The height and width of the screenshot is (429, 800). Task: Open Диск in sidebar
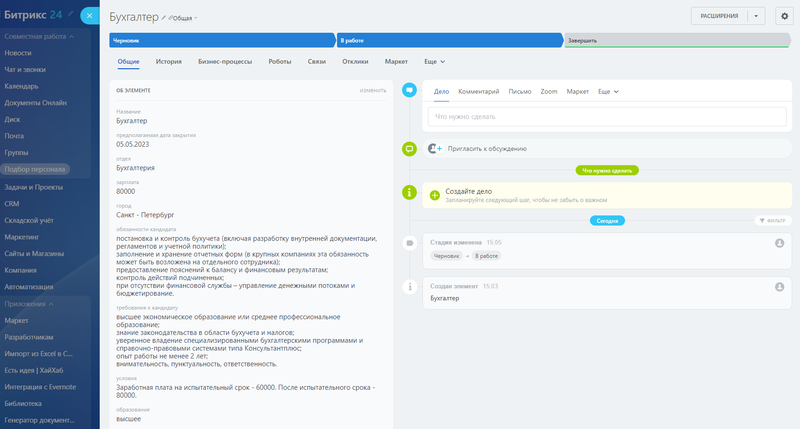(12, 119)
